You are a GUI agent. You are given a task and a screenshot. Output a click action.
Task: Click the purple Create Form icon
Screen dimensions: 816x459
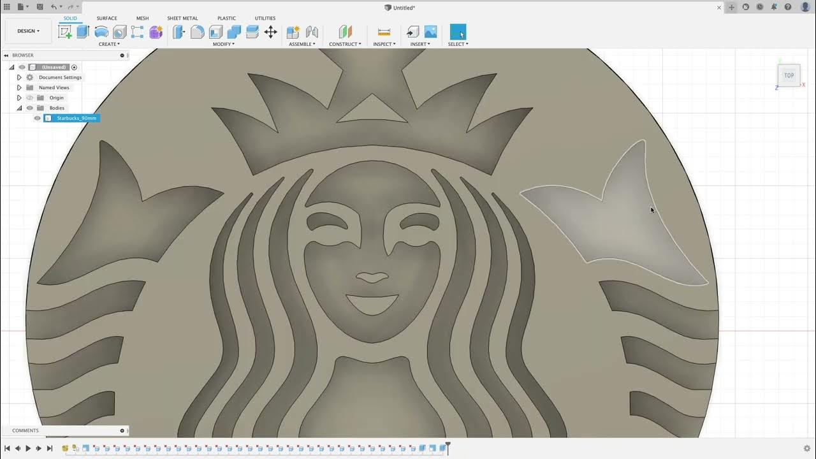pos(156,32)
